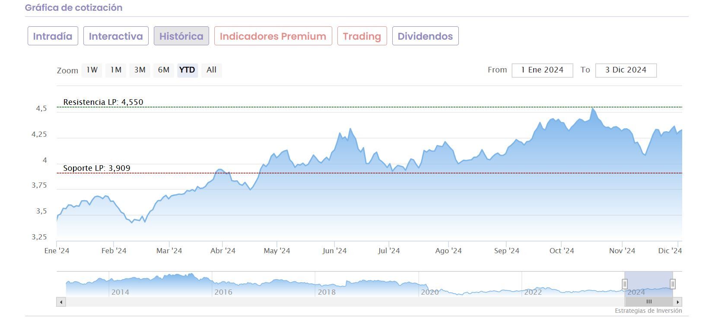This screenshot has height=327, width=715.
Task: Show All historical data range
Action: pyautogui.click(x=211, y=70)
